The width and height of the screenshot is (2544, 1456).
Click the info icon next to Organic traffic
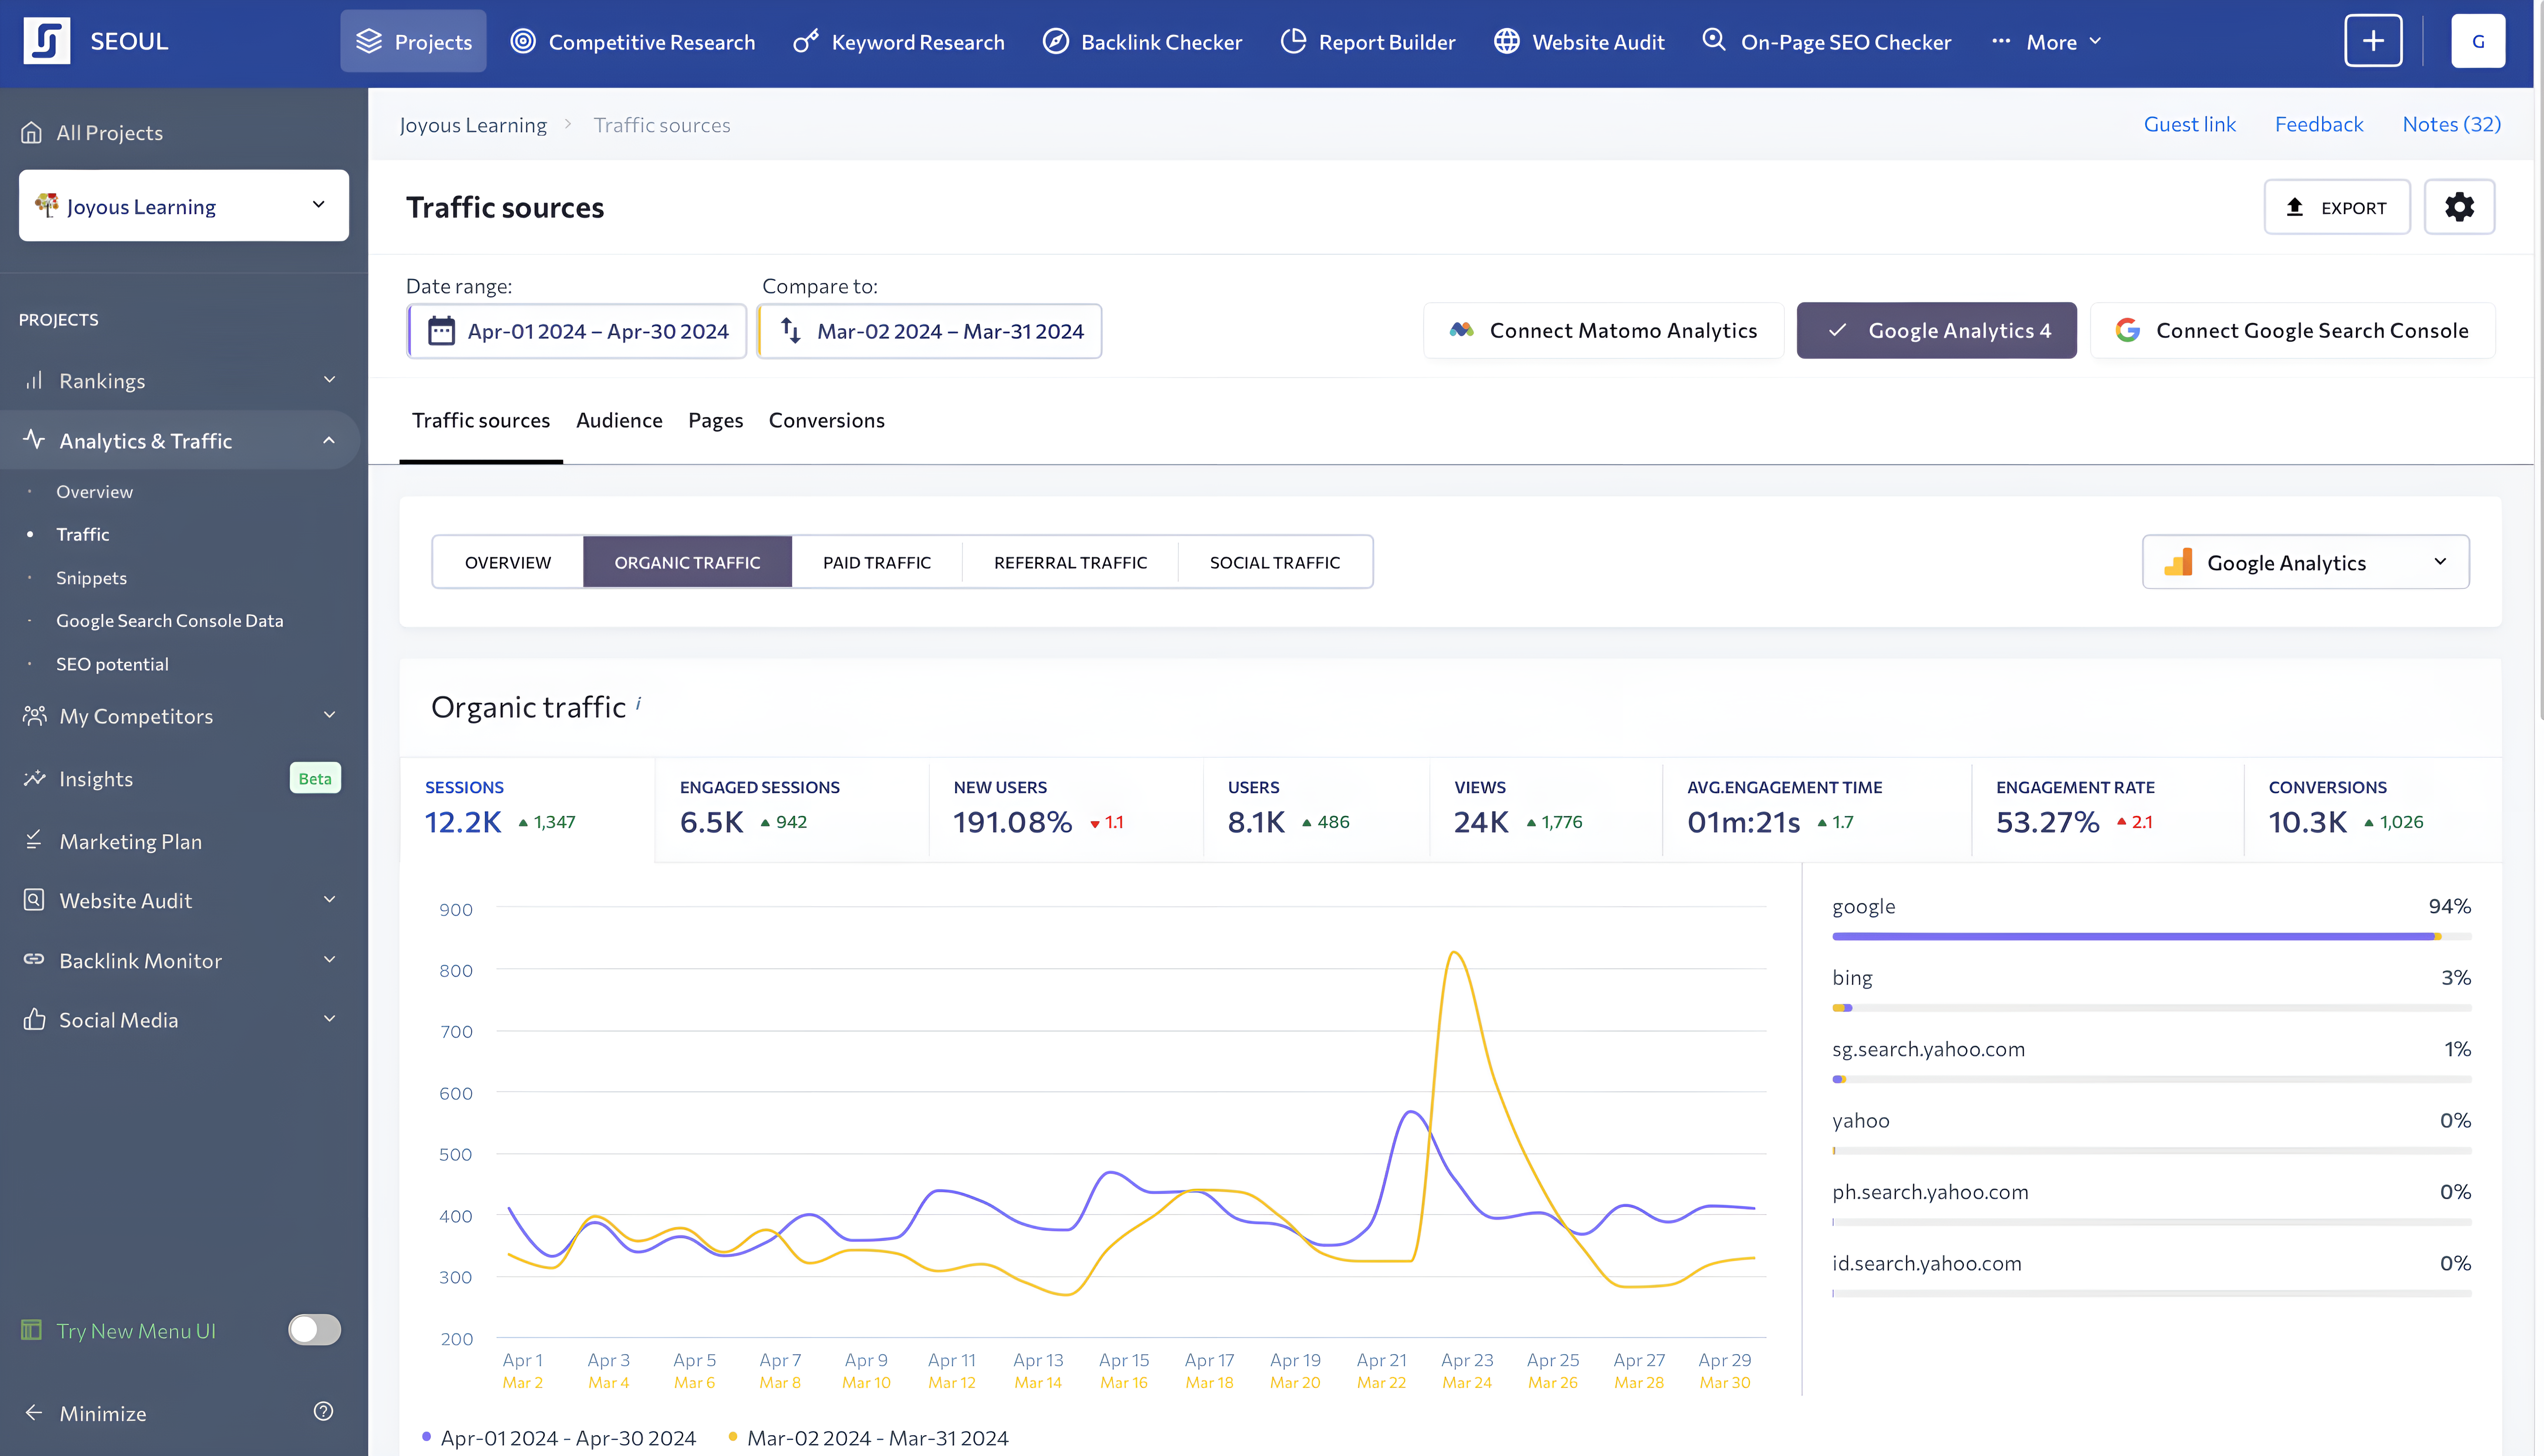(x=638, y=703)
